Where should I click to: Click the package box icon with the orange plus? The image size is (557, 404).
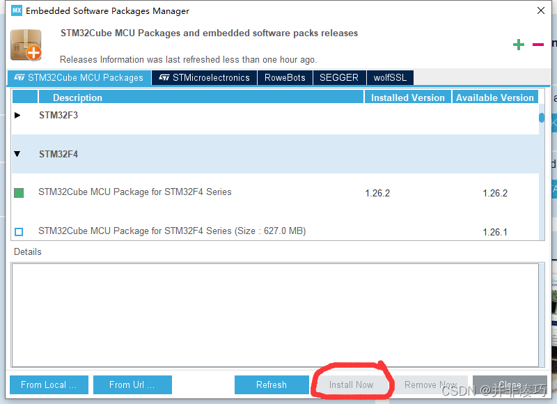(26, 45)
